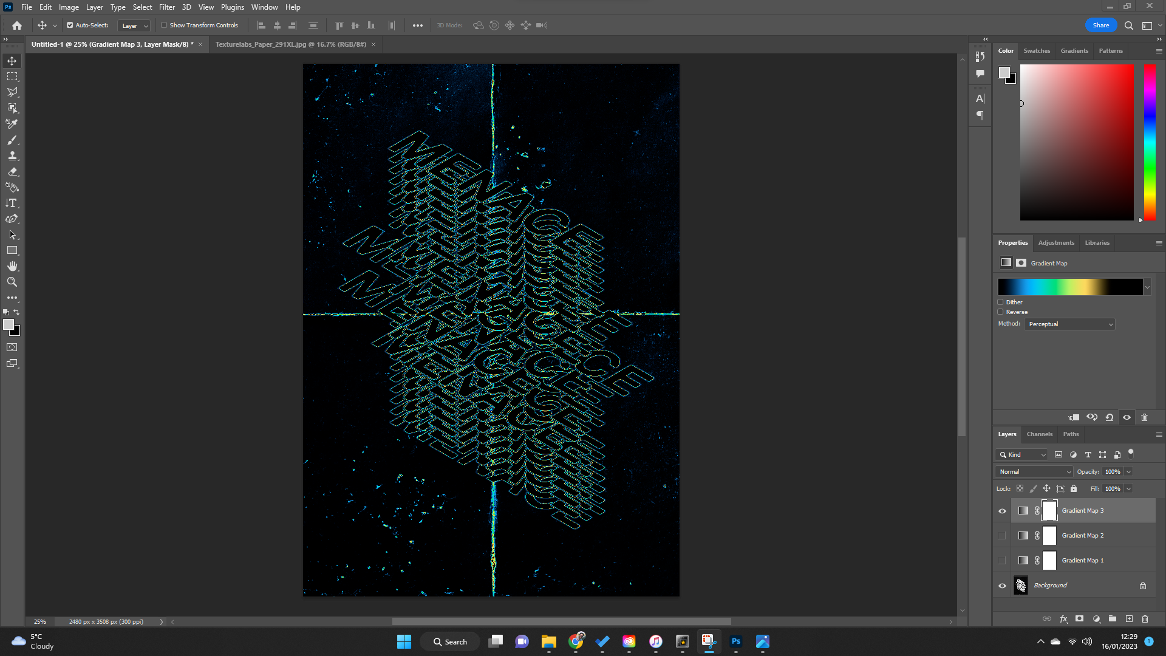The image size is (1166, 656).
Task: Activate the Hand tool
Action: (12, 265)
